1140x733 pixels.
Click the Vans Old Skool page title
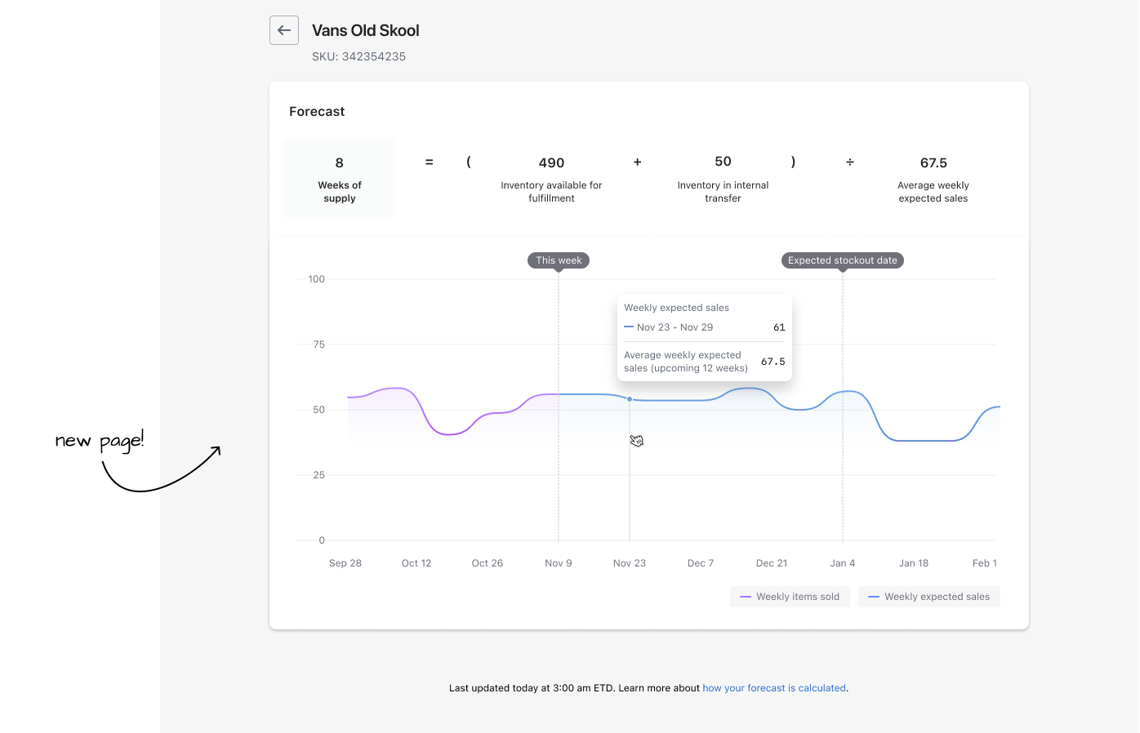click(365, 30)
